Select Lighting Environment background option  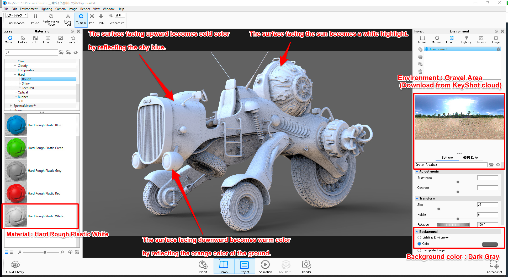(x=419, y=237)
